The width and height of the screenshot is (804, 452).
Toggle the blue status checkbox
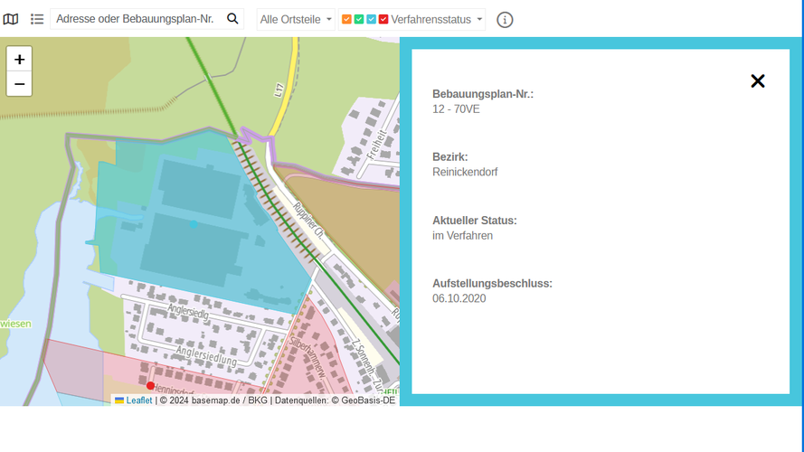[372, 19]
